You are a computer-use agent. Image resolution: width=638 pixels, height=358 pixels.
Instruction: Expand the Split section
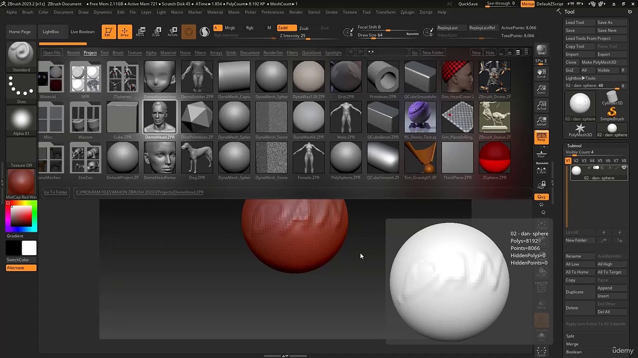coord(570,336)
